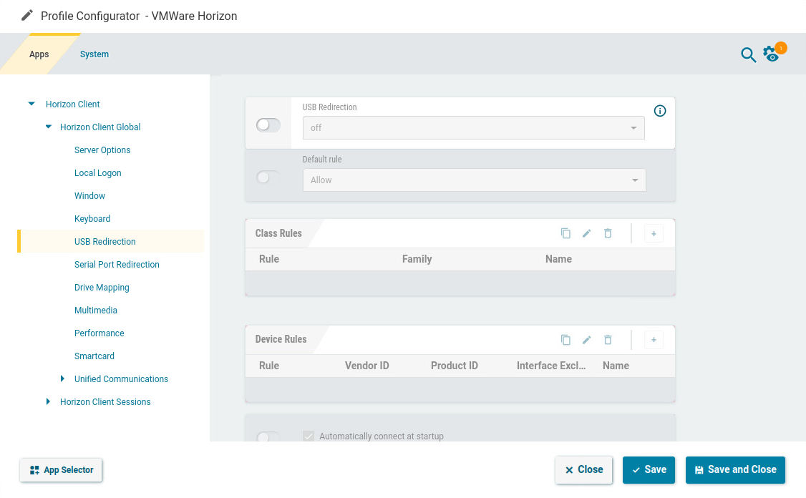
Task: Open Multimedia settings
Action: coord(96,310)
